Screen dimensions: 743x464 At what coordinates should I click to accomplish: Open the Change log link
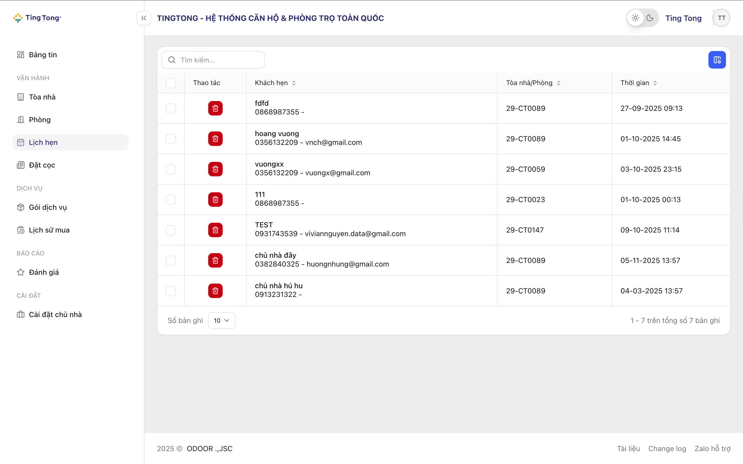click(667, 449)
